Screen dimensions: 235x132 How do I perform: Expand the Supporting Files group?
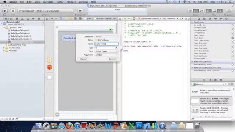point(7,45)
